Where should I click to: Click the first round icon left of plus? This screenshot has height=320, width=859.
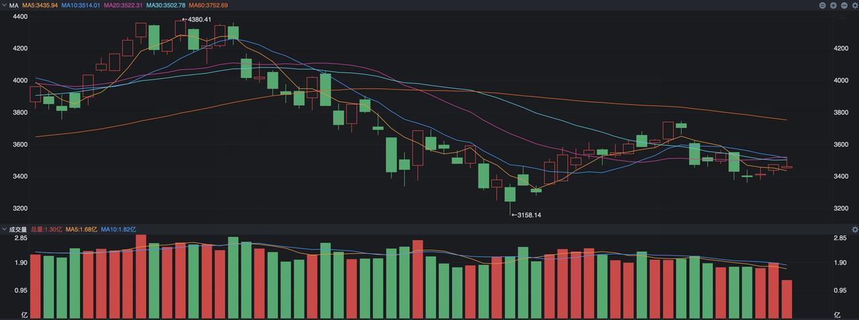point(822,5)
